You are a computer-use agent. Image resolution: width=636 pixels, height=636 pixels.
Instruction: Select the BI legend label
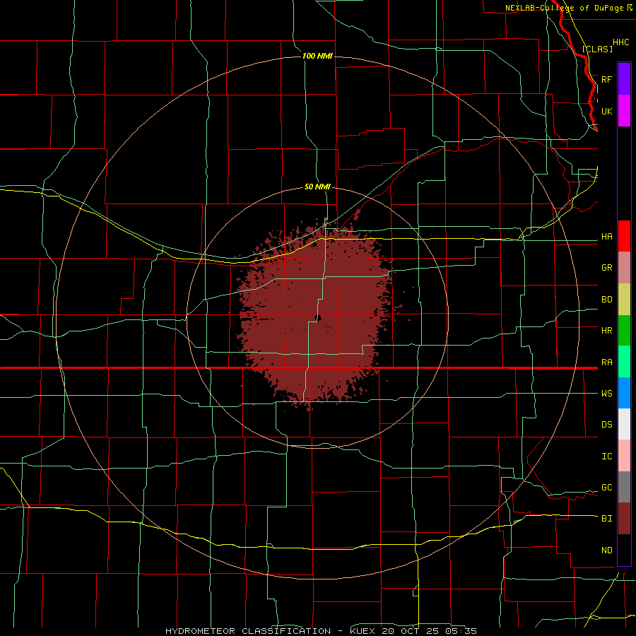pyautogui.click(x=606, y=519)
